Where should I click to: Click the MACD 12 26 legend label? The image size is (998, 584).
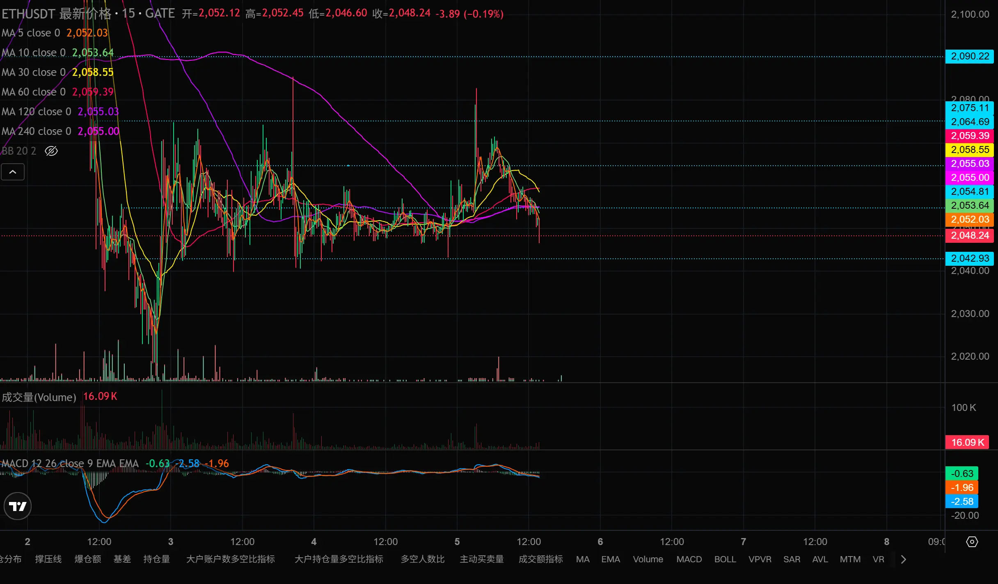pyautogui.click(x=70, y=463)
